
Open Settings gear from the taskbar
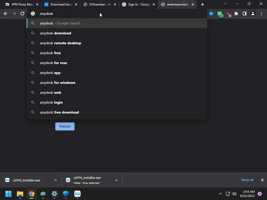(54, 194)
